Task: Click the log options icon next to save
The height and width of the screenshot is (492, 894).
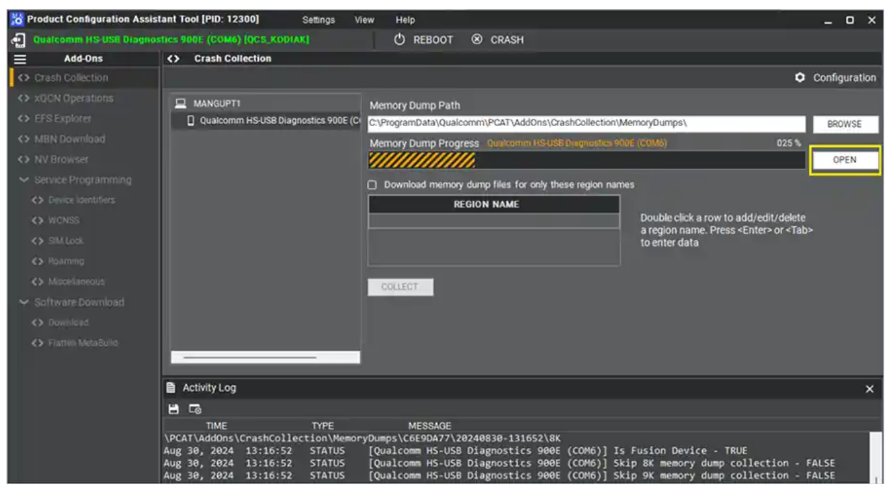Action: (x=195, y=409)
